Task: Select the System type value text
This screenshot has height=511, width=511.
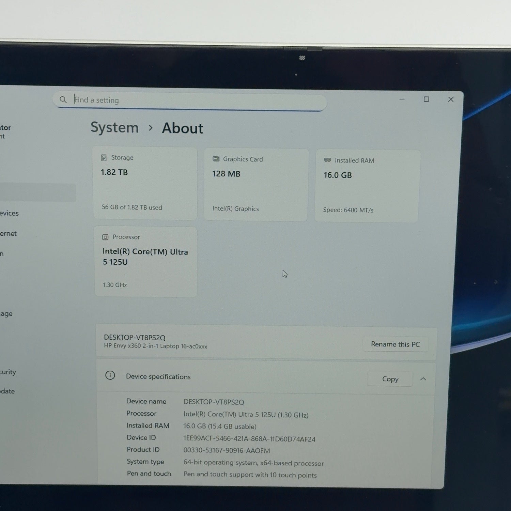Action: coord(253,463)
